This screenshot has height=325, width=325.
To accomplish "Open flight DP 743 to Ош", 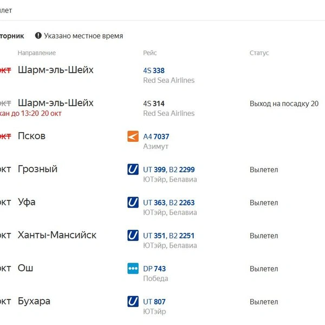I will click(x=154, y=269).
